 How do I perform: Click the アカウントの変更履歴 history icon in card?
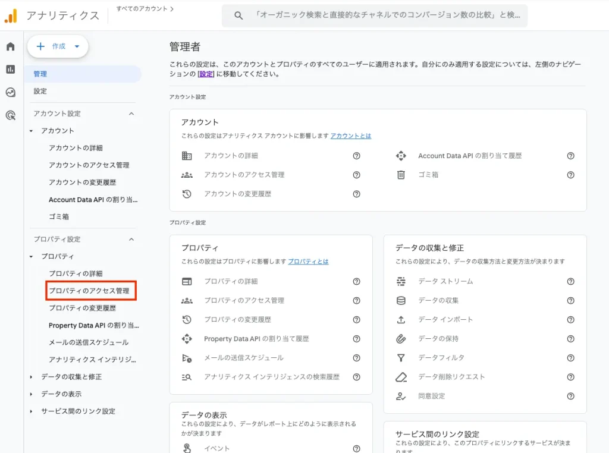coord(187,194)
